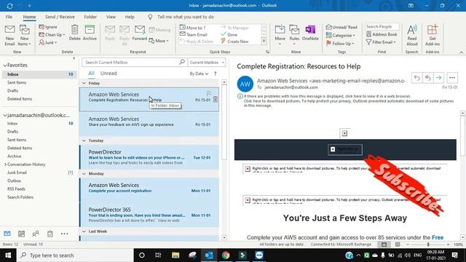Open the Send / Receive tab
Image resolution: width=466 pixels, height=262 pixels.
(x=60, y=17)
